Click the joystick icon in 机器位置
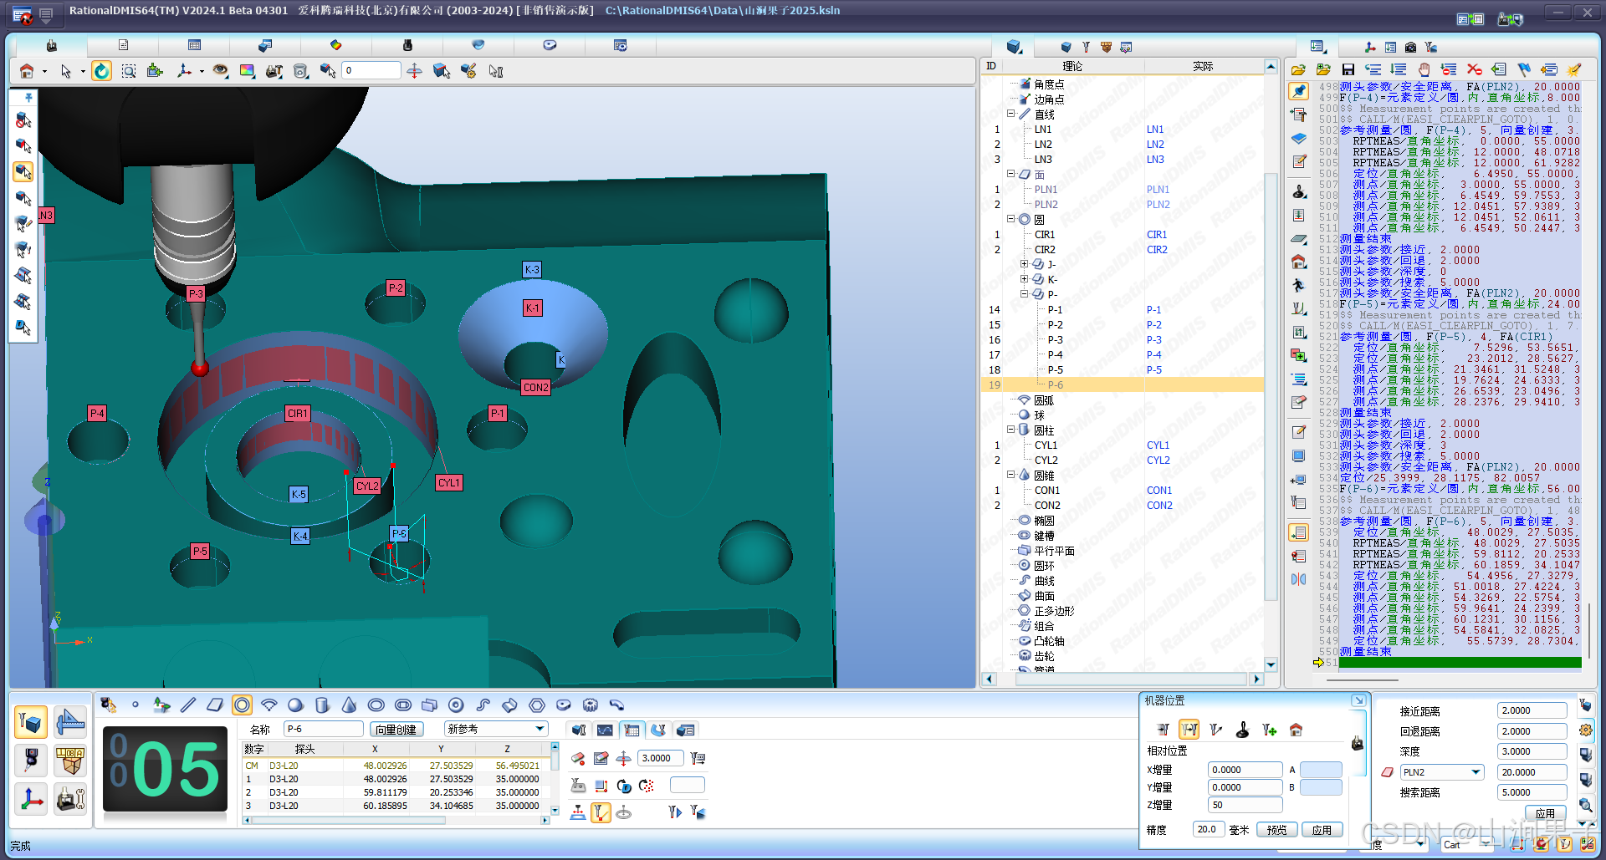 pos(1242,730)
